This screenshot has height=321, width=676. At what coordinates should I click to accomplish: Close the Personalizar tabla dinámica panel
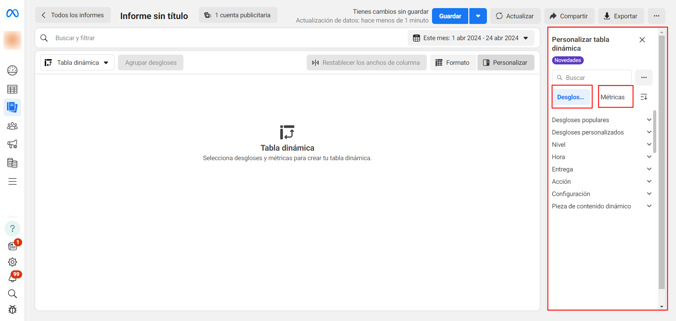(x=642, y=40)
